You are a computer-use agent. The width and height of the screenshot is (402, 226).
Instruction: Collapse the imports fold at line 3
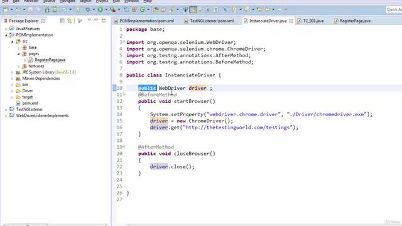tap(124, 42)
